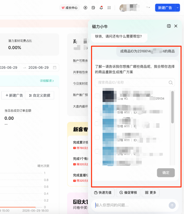184x214 pixels.
Task: Click the 今日实时花 spending label
Action: pos(80,84)
